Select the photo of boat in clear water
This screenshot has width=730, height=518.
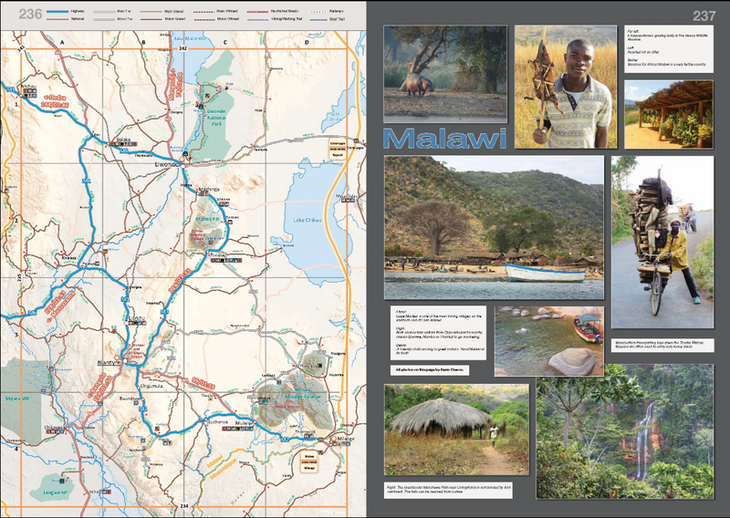[549, 341]
